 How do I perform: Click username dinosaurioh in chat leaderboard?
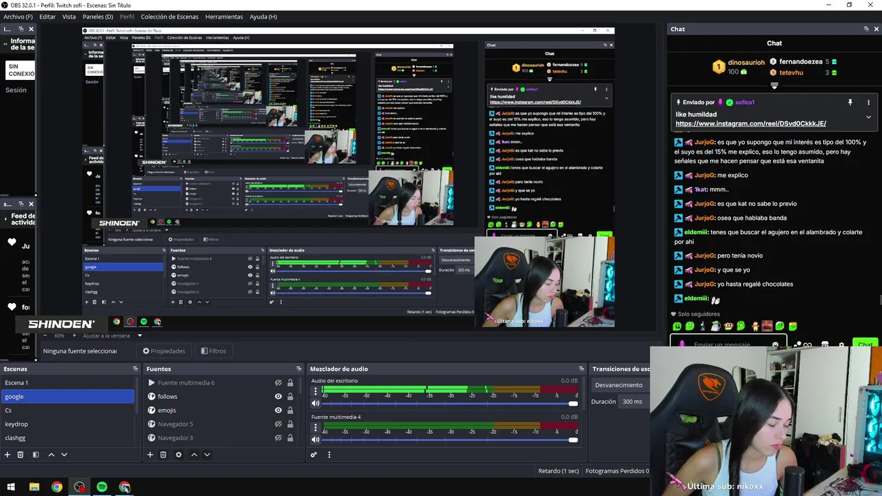(x=746, y=62)
